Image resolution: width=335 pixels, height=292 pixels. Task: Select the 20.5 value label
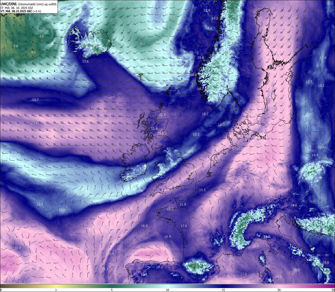tap(240, 148)
